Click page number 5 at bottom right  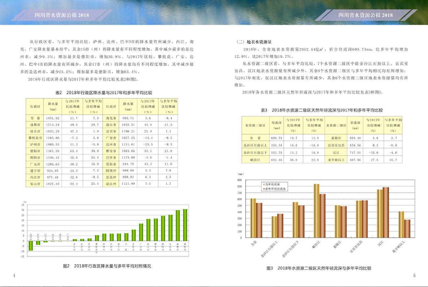pos(414,275)
